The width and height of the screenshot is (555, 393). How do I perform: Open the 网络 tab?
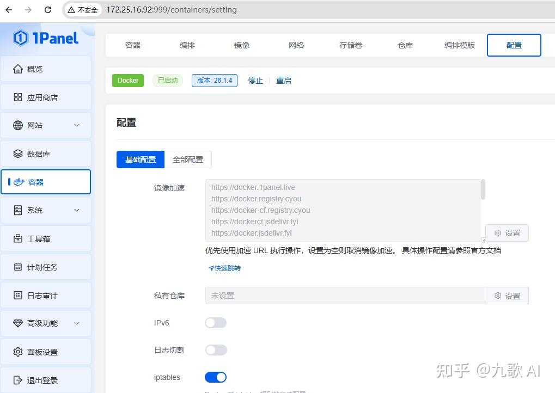(296, 45)
